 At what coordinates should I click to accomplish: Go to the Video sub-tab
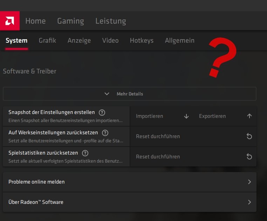[110, 41]
